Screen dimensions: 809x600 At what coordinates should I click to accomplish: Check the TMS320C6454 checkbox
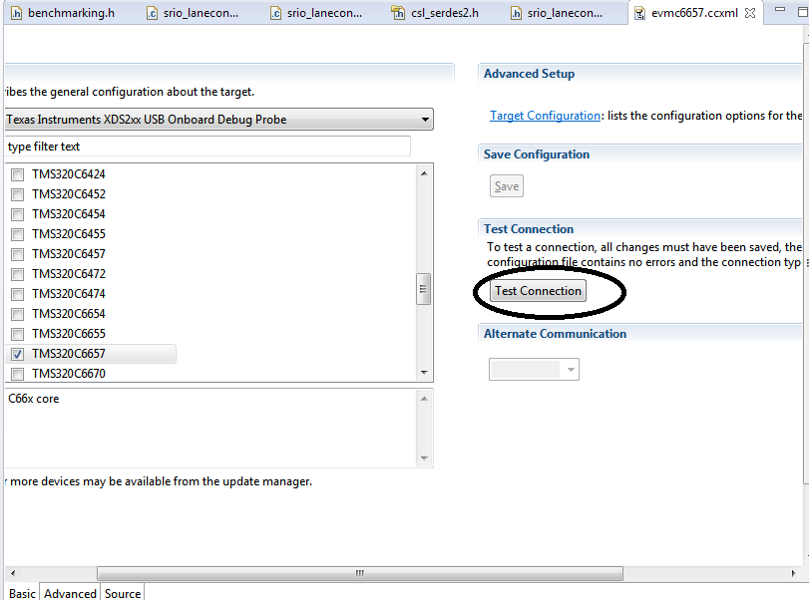(18, 214)
